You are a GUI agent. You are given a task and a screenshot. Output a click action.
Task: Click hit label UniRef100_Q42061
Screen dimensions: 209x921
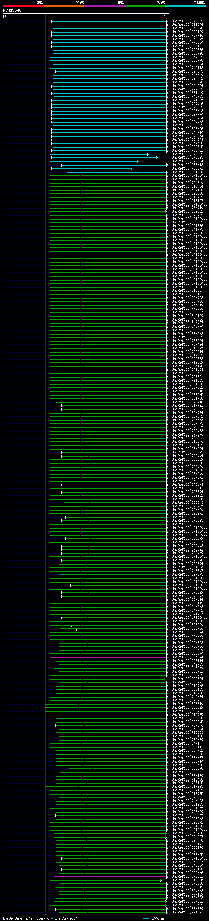pos(187,154)
